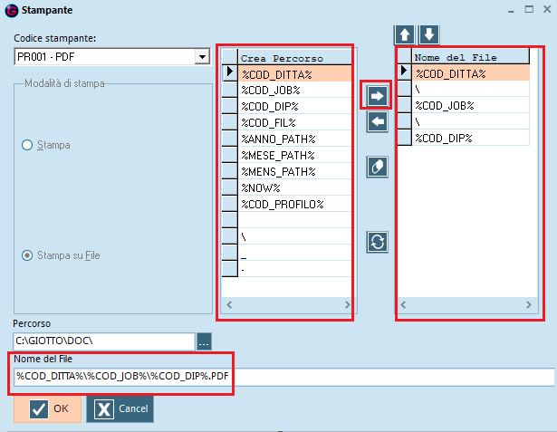
Task: Click the move down arrow icon
Action: pyautogui.click(x=429, y=34)
